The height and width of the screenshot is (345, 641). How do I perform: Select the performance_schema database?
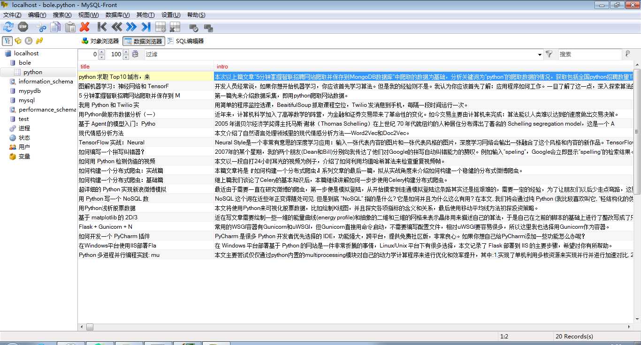point(47,110)
